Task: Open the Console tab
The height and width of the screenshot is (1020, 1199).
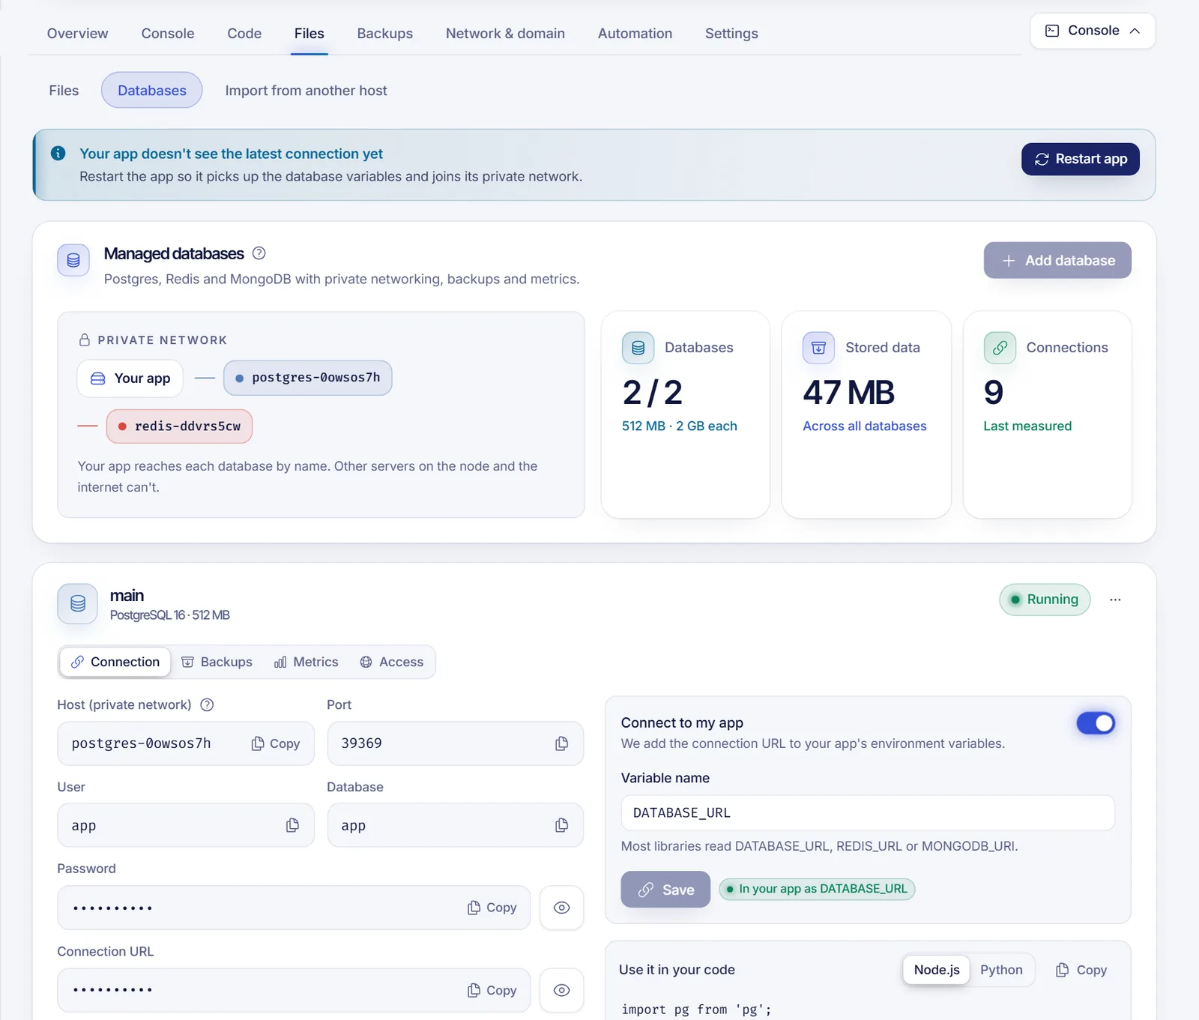Action: tap(168, 33)
